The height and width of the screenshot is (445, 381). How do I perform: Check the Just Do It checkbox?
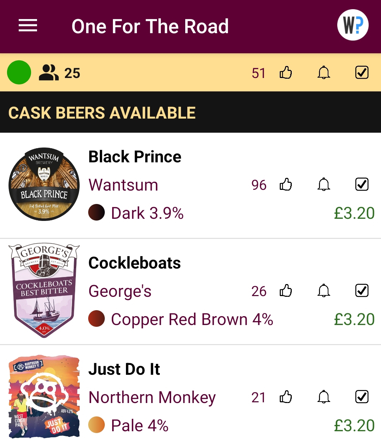362,397
